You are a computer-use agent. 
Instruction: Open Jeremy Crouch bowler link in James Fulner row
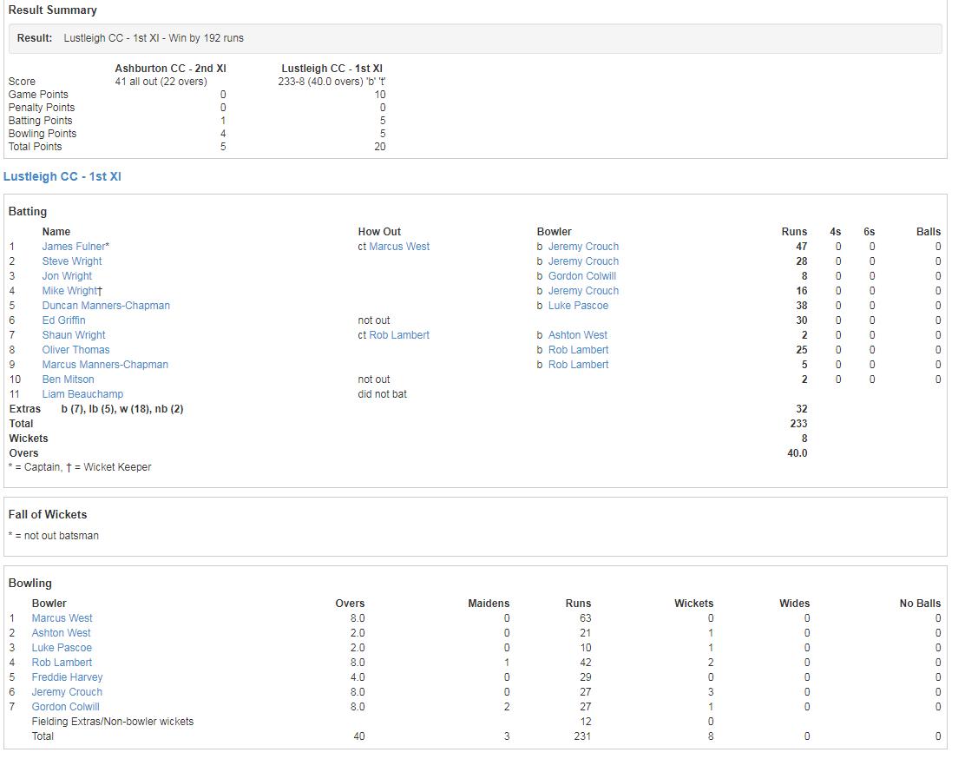point(583,247)
